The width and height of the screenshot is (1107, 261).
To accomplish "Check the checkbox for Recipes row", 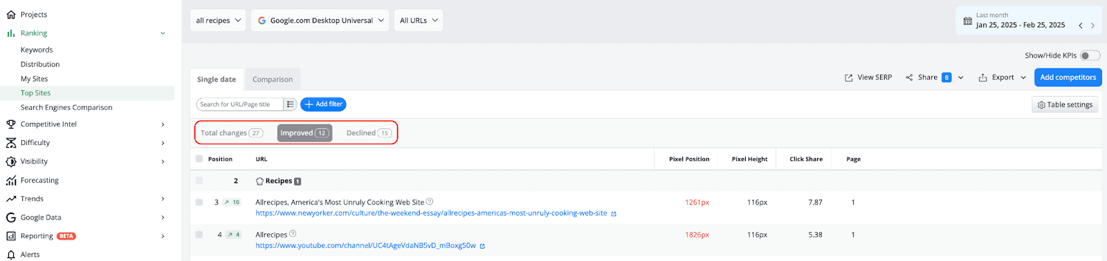I will [x=199, y=181].
